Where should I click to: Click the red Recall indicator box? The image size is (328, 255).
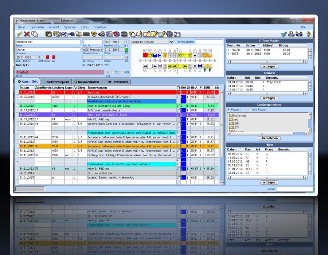pyautogui.click(x=47, y=57)
